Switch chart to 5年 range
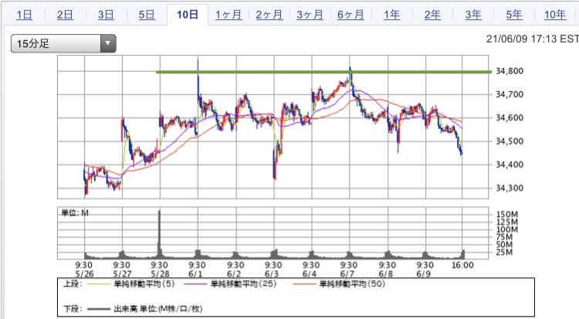Image resolution: width=579 pixels, height=319 pixels. (514, 15)
